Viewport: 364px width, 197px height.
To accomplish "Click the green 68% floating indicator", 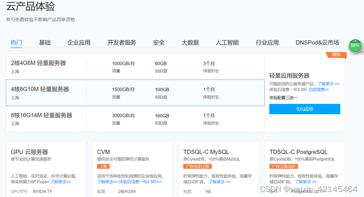I will point(355,46).
